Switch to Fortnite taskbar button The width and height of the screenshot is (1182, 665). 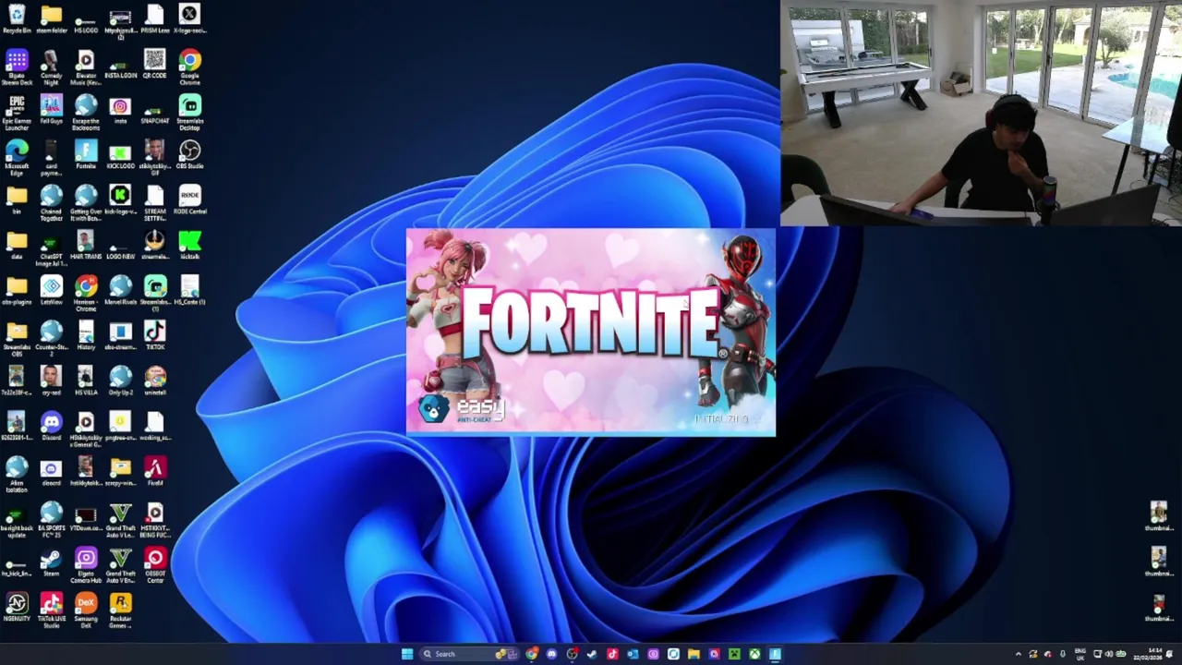click(x=775, y=654)
